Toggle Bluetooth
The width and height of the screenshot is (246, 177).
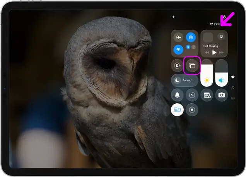(188, 47)
